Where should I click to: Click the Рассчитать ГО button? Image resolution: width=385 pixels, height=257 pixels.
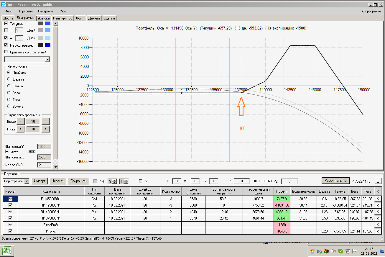point(335,181)
